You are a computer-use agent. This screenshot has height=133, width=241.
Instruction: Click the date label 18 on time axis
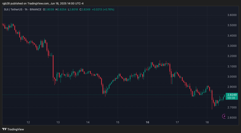(207, 122)
